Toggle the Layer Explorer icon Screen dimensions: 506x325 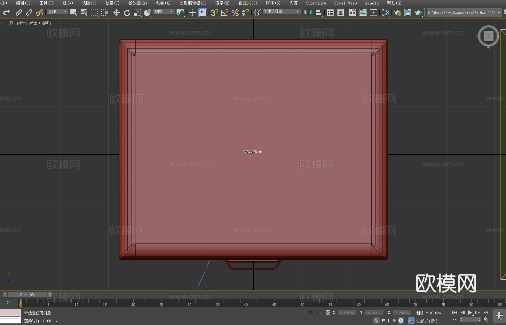pyautogui.click(x=341, y=12)
